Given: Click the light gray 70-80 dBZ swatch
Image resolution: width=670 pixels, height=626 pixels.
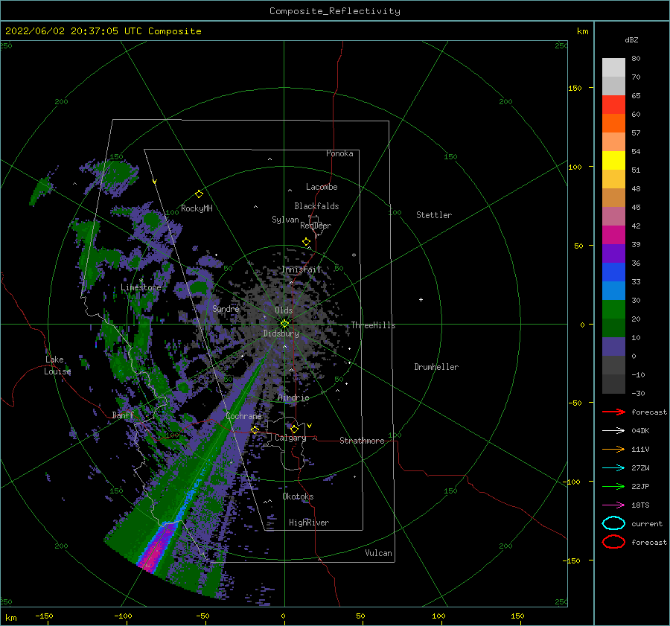Looking at the screenshot, I should (613, 68).
